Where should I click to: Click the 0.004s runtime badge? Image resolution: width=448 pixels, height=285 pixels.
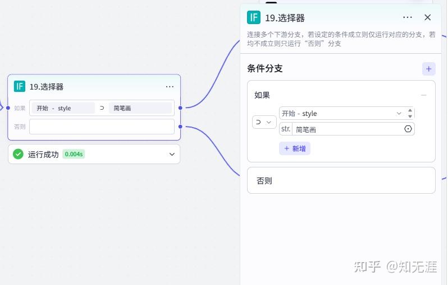pos(74,154)
